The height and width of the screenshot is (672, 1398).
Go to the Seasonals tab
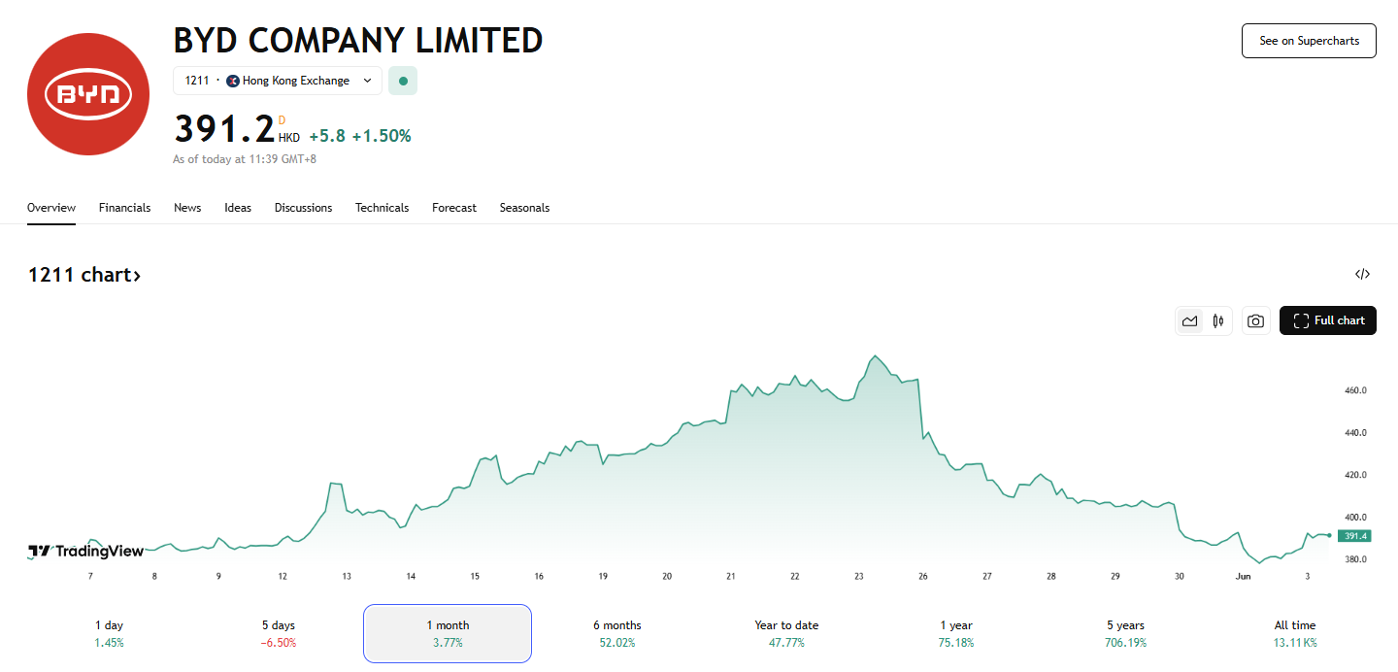pos(524,208)
